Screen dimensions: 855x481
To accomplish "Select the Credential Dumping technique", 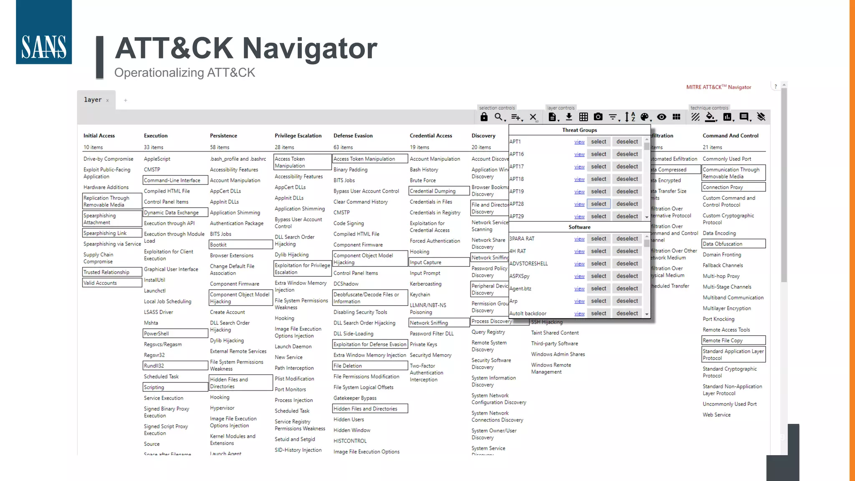I will point(439,191).
